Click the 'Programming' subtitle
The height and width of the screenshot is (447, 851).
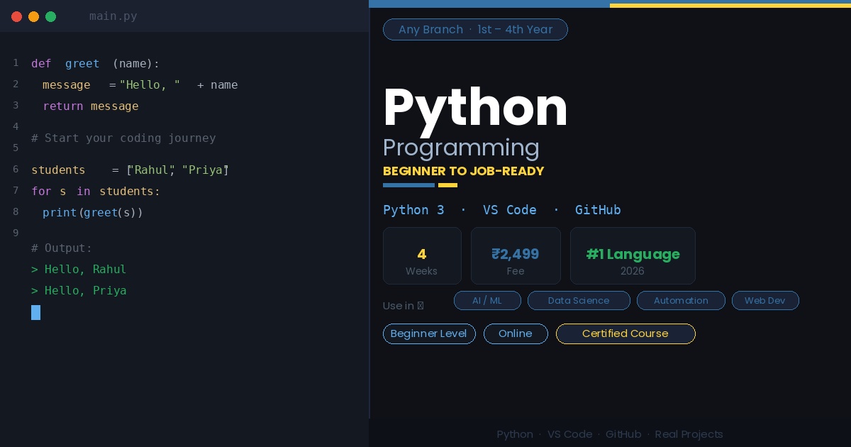(x=461, y=148)
